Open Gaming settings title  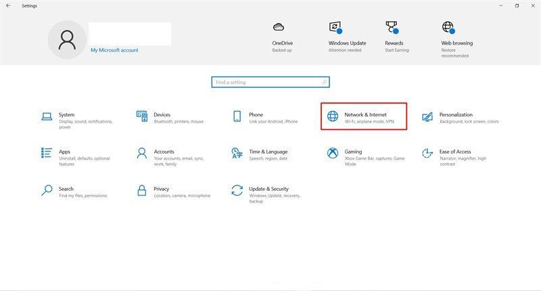[353, 152]
